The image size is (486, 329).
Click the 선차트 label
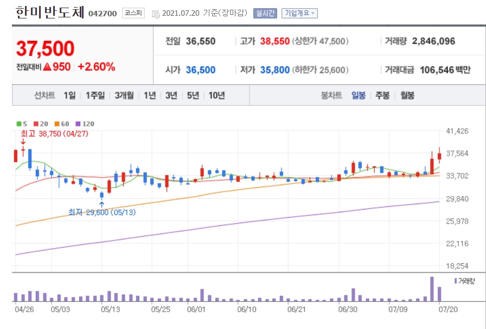(44, 96)
